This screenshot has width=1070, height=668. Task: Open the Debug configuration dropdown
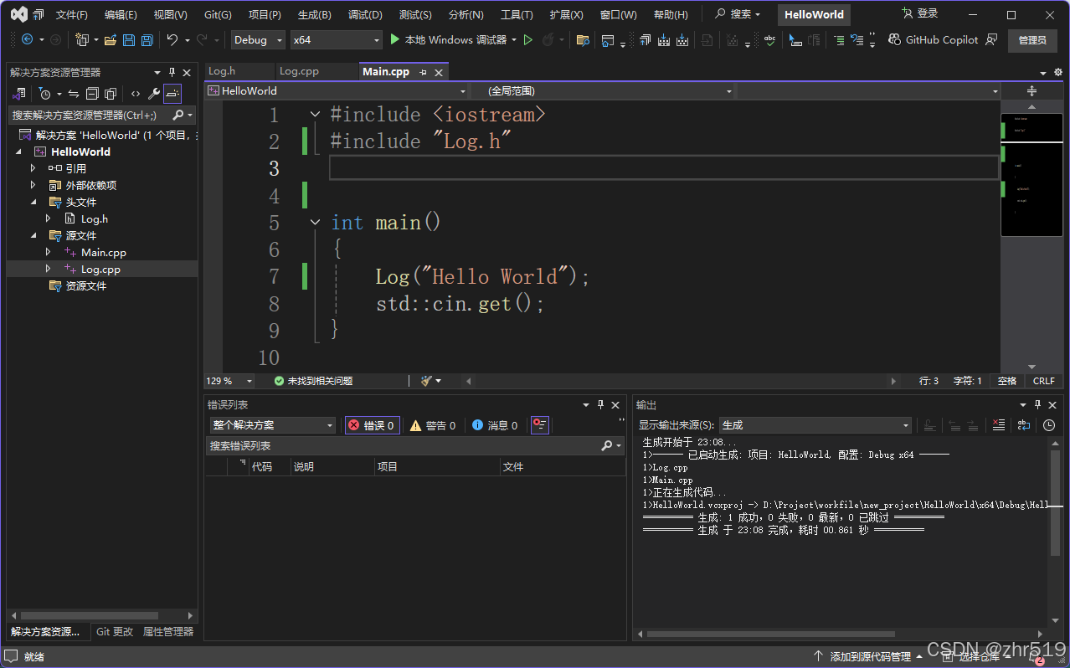coord(257,39)
